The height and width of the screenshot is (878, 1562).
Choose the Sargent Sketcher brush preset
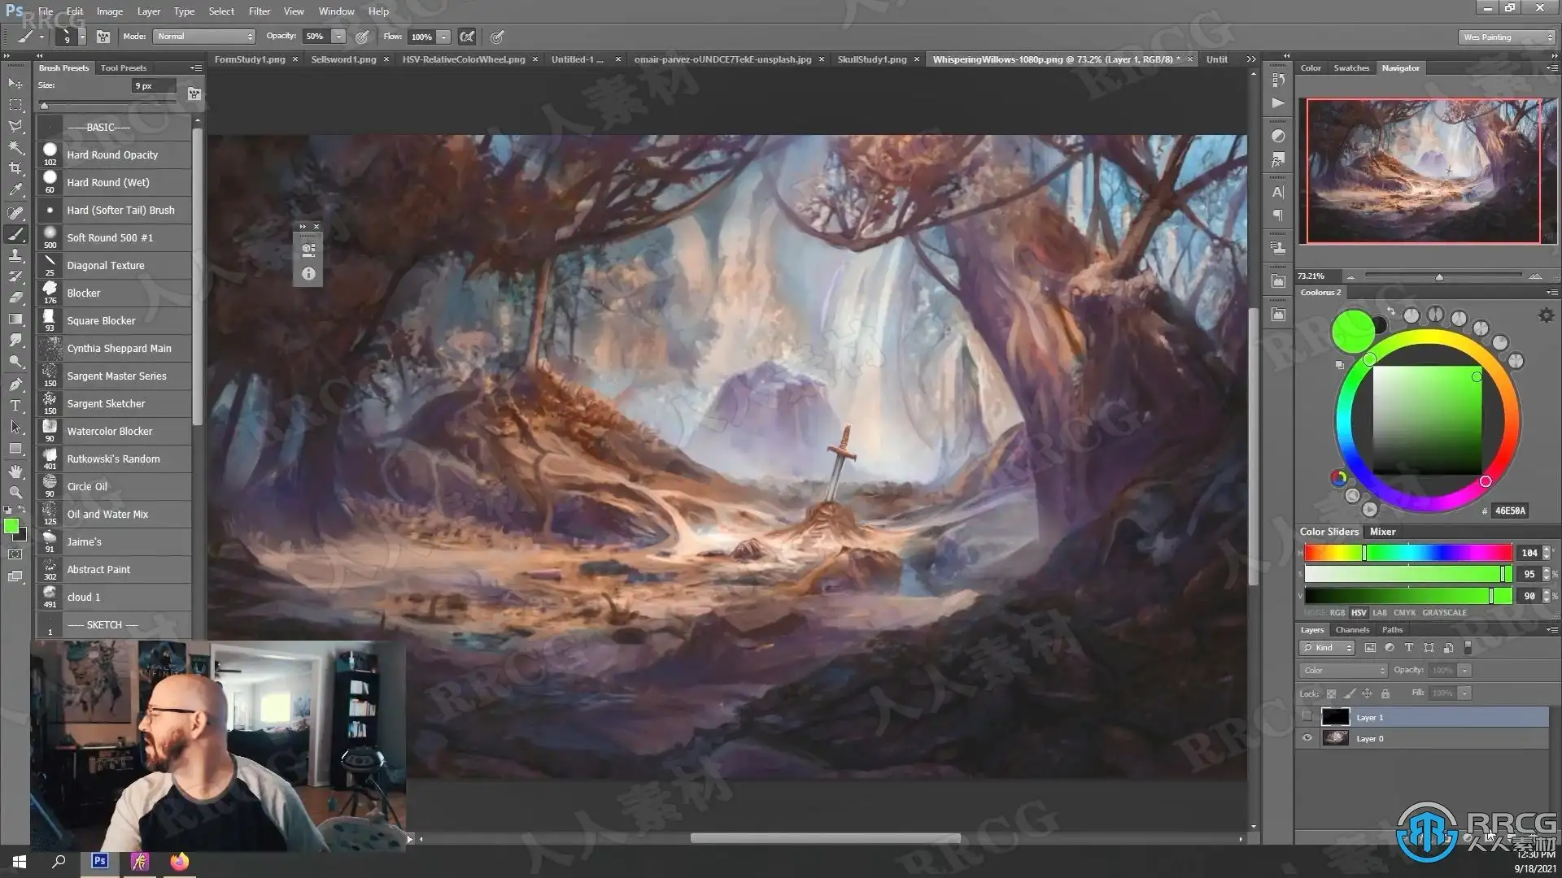[x=106, y=404]
